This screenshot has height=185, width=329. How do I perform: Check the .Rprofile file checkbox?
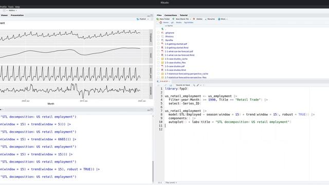[158, 40]
